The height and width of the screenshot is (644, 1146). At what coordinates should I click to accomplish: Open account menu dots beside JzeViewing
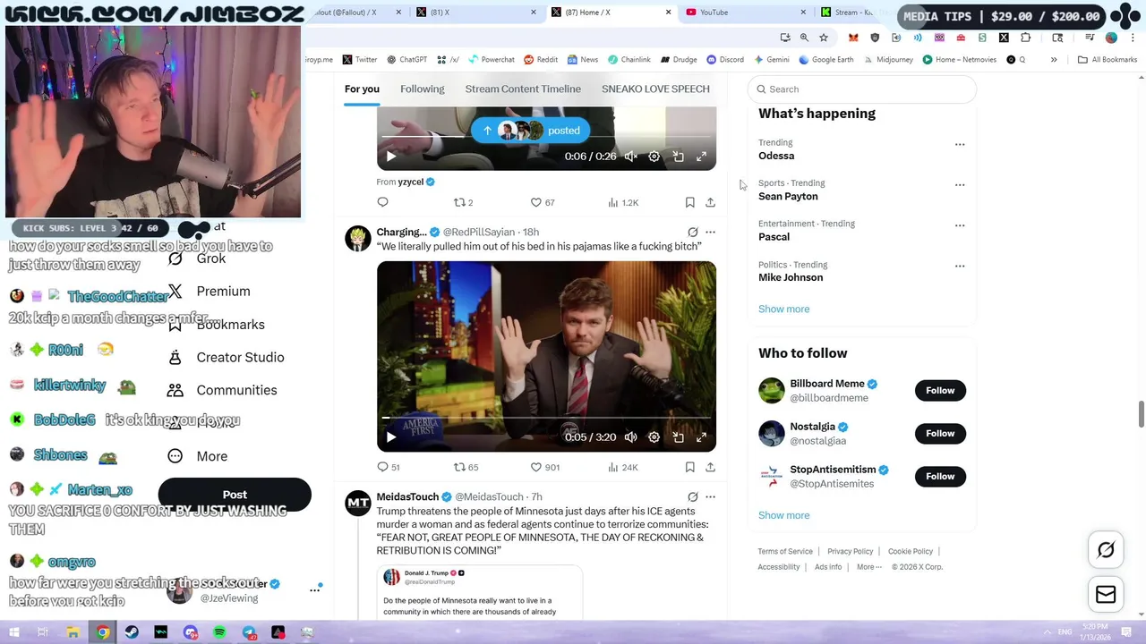315,589
